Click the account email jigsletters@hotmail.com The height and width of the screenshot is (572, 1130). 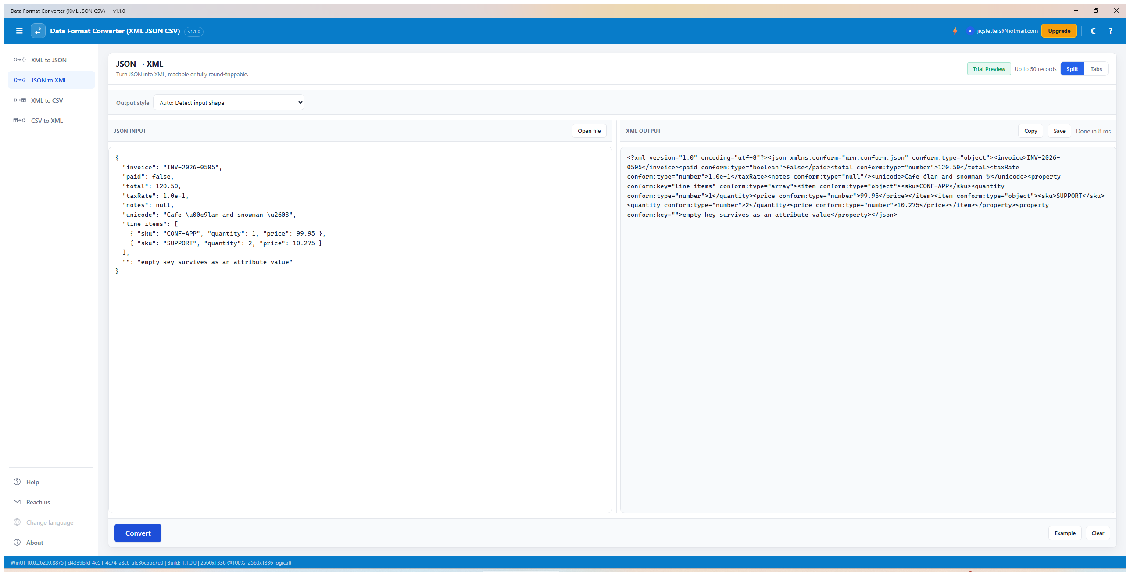(1007, 31)
